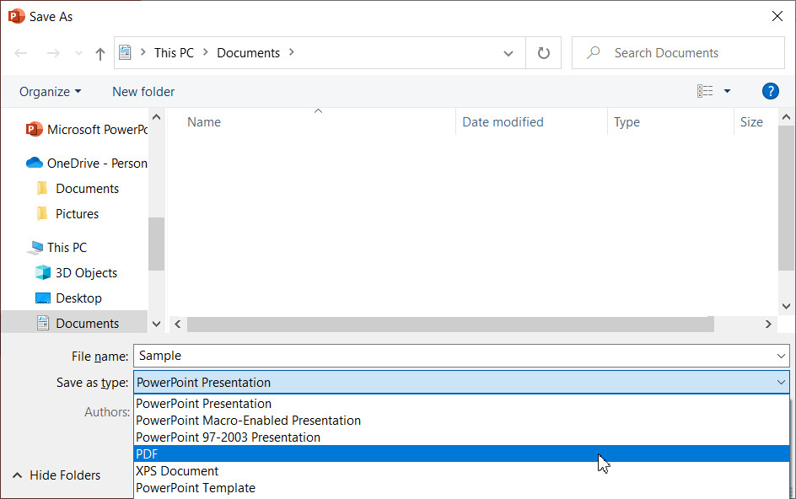Click the Back navigation arrow
The image size is (796, 499).
[x=21, y=53]
